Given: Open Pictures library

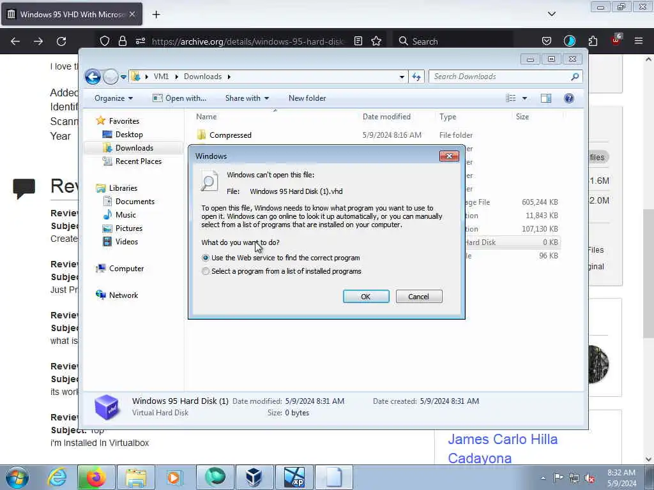Looking at the screenshot, I should [x=128, y=228].
